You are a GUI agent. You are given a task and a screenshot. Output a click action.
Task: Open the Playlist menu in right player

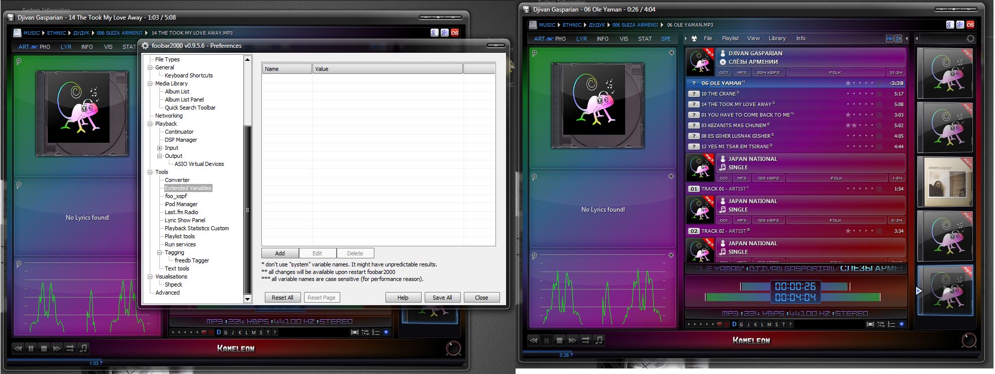[730, 38]
